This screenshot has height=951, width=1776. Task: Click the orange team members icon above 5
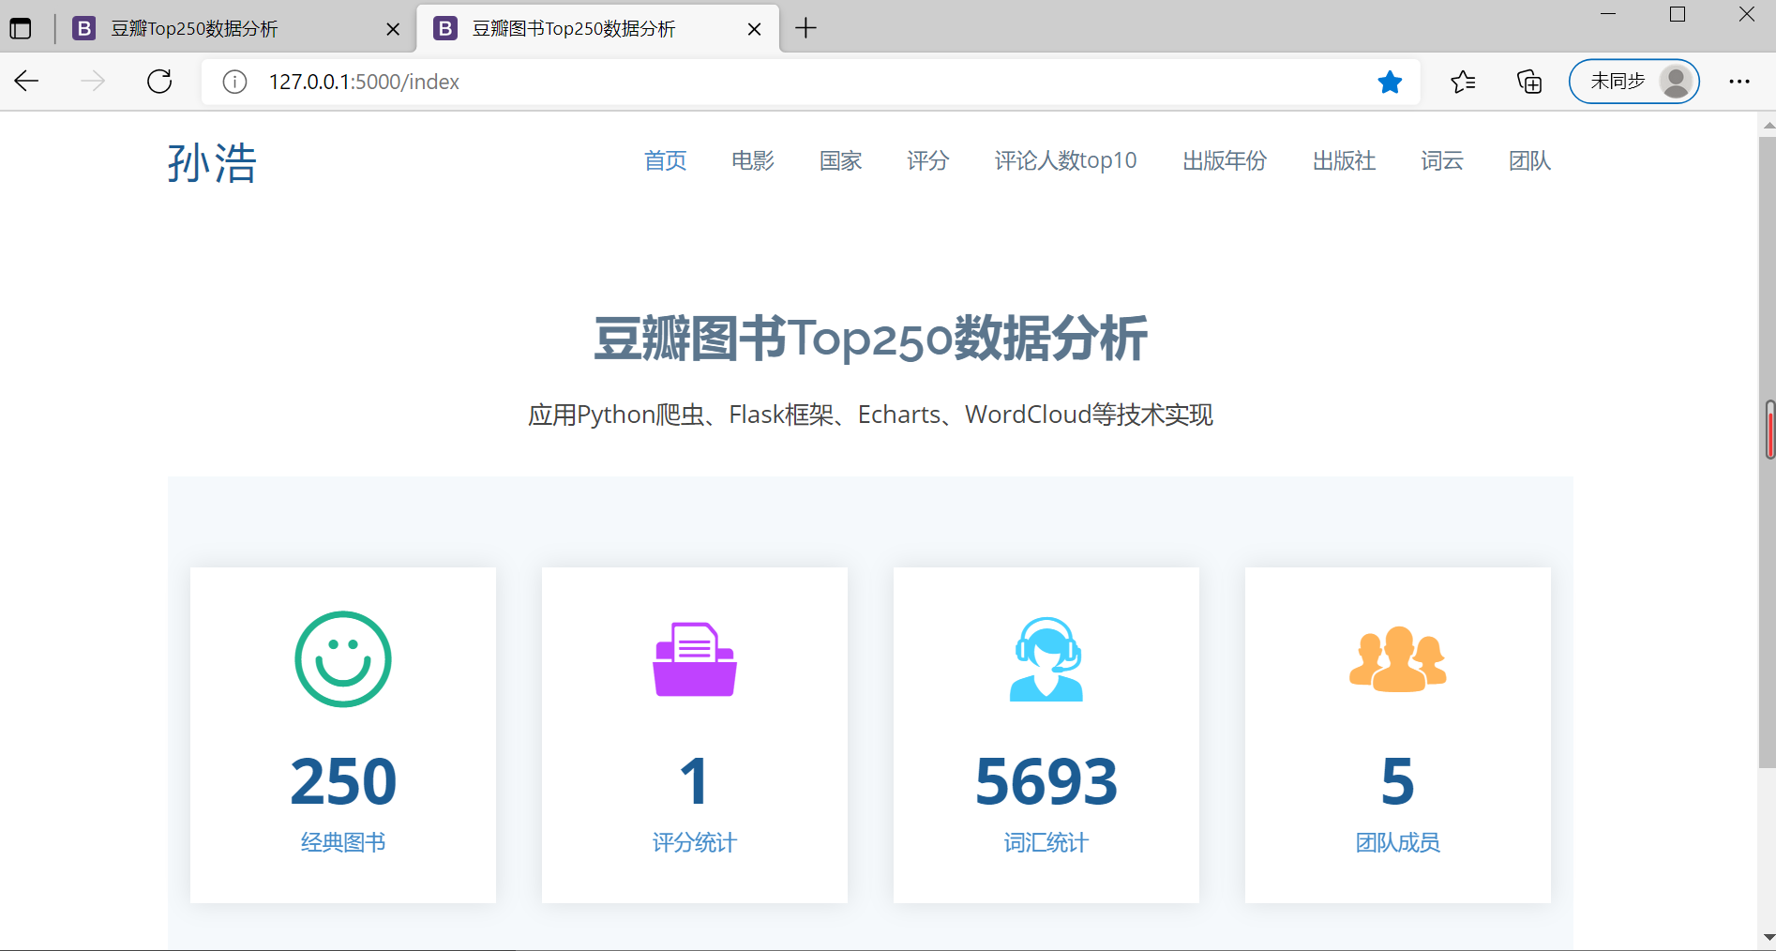click(1397, 659)
